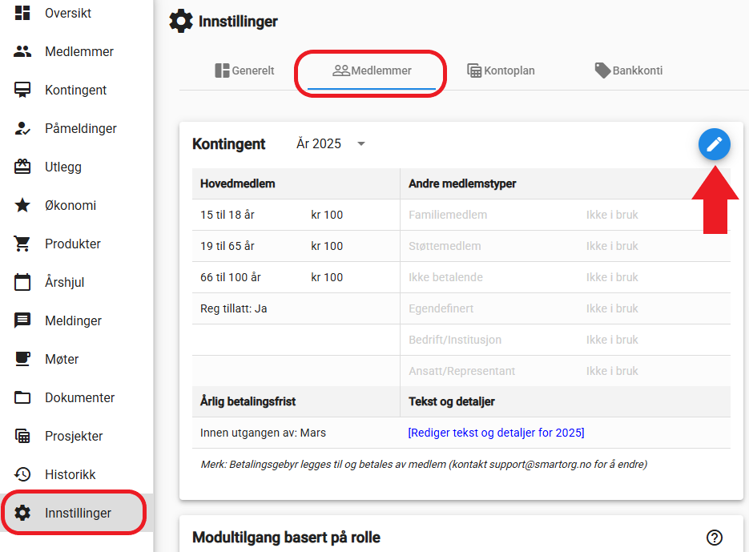This screenshot has width=749, height=552.
Task: Click Rediger tekst og detaljer for 2025 link
Action: click(x=496, y=433)
